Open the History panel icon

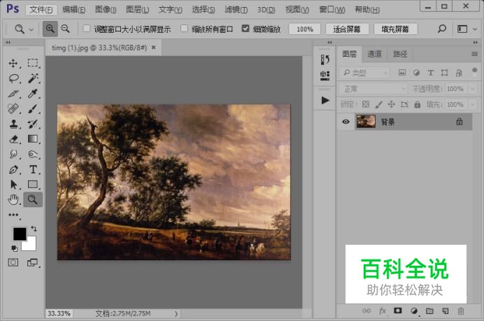pyautogui.click(x=325, y=59)
